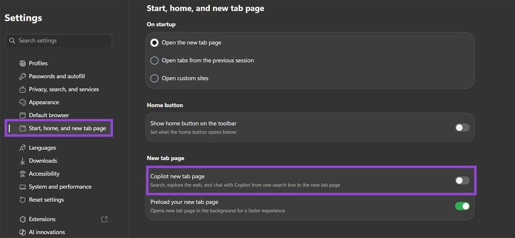The width and height of the screenshot is (515, 238).
Task: Select Open the new tab page option
Action: [x=154, y=42]
